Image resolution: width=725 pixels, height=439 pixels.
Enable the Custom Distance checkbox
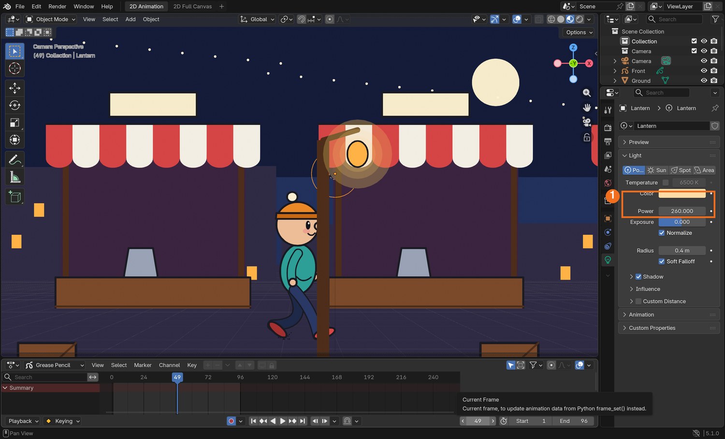(638, 301)
